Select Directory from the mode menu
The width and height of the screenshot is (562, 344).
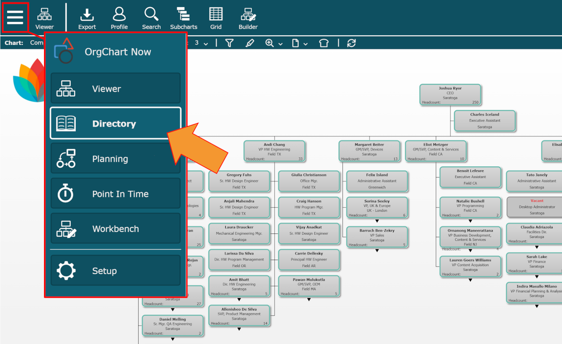[115, 124]
